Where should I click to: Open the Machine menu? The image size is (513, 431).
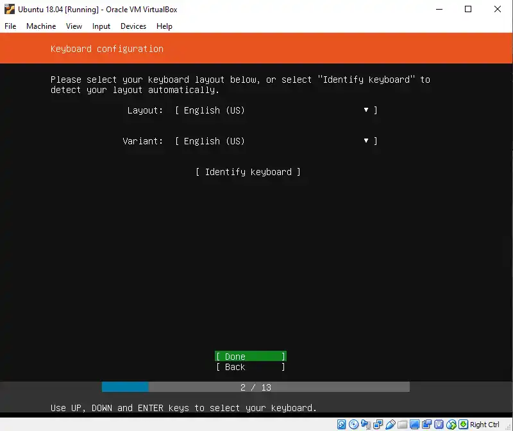tap(41, 26)
